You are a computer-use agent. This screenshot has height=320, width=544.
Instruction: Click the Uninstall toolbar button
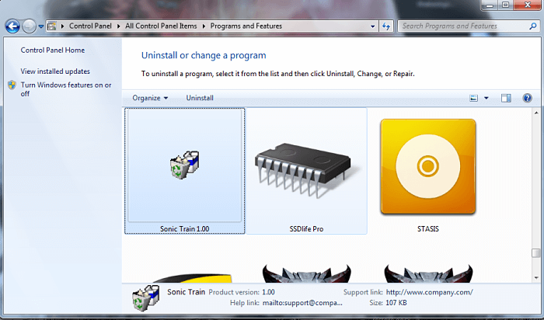click(200, 98)
